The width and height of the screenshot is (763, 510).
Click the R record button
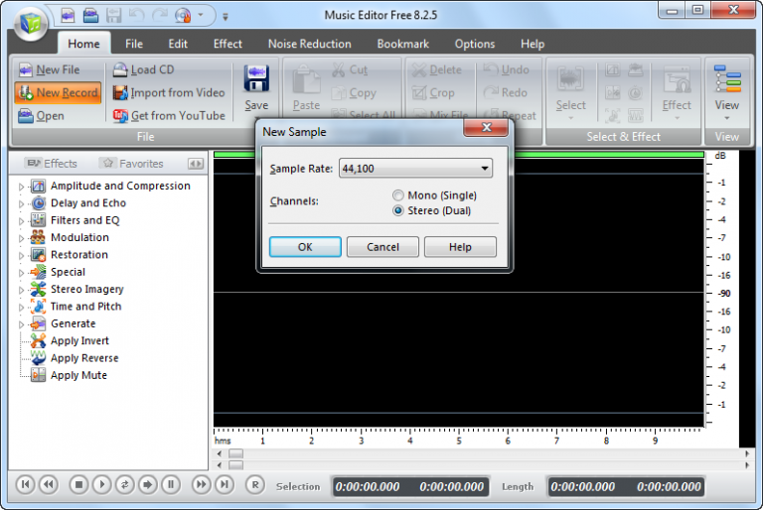(255, 484)
